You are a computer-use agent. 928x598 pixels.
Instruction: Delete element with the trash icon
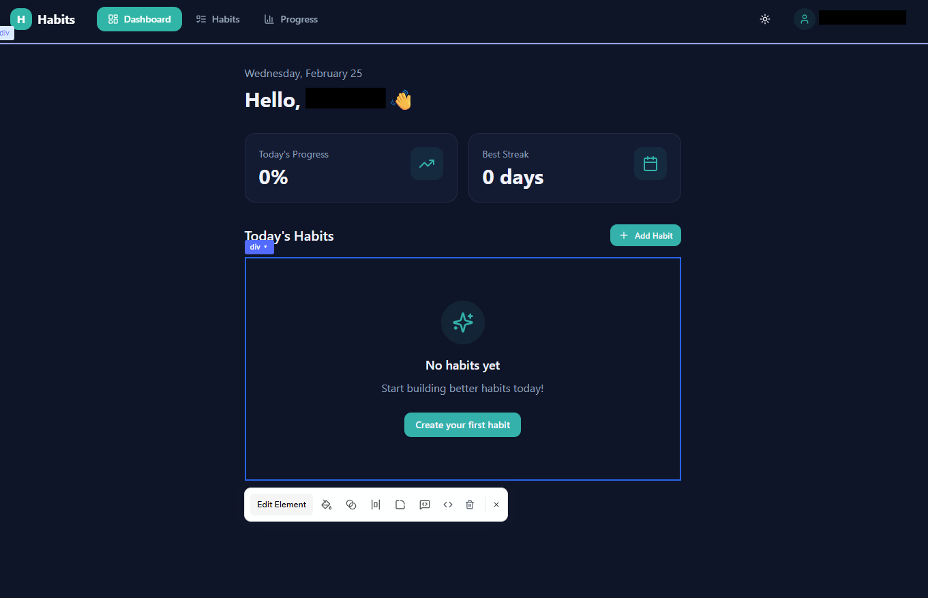(x=470, y=505)
